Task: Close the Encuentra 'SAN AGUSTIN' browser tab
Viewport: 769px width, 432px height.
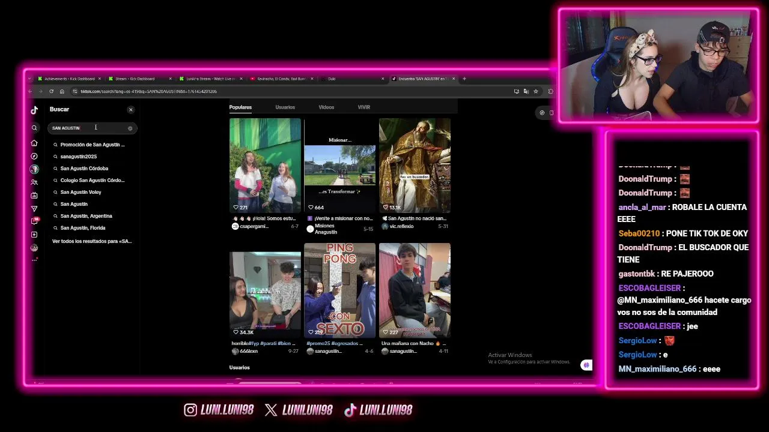Action: (454, 79)
